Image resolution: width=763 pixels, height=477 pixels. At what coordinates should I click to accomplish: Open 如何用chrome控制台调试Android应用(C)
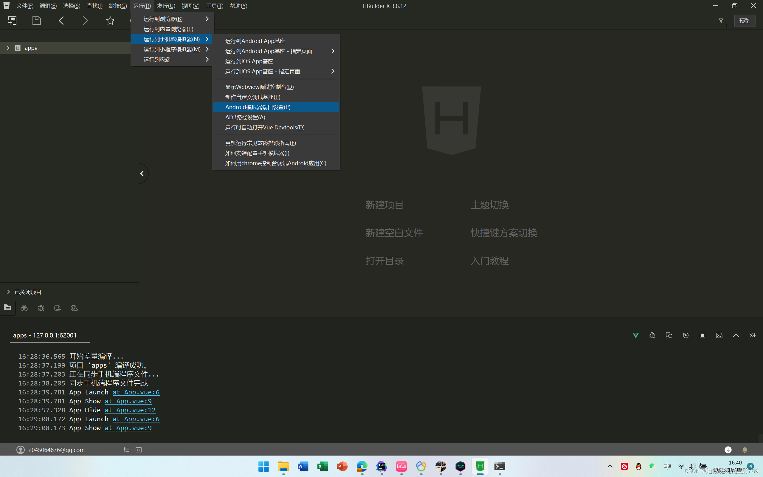(276, 163)
